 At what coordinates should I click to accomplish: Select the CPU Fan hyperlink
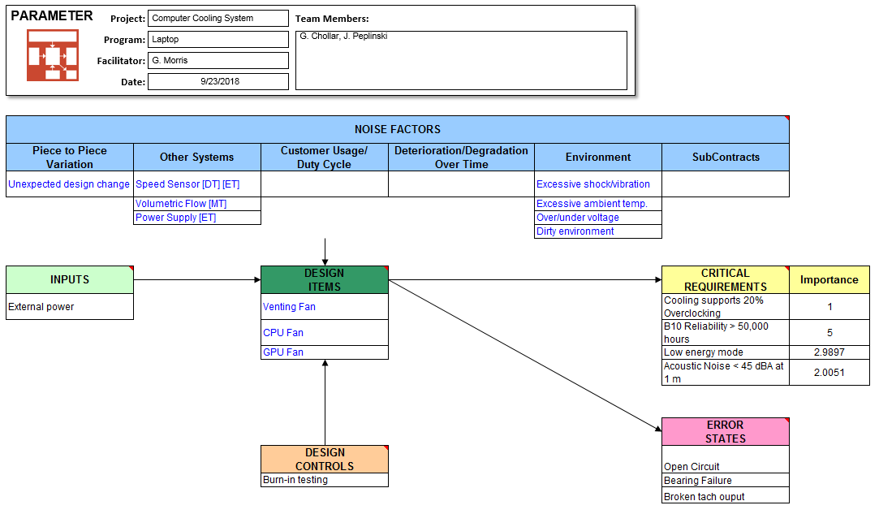click(283, 333)
